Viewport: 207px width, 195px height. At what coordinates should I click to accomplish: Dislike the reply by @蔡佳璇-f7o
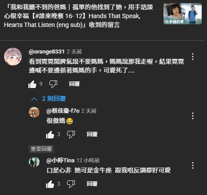(x=71, y=135)
